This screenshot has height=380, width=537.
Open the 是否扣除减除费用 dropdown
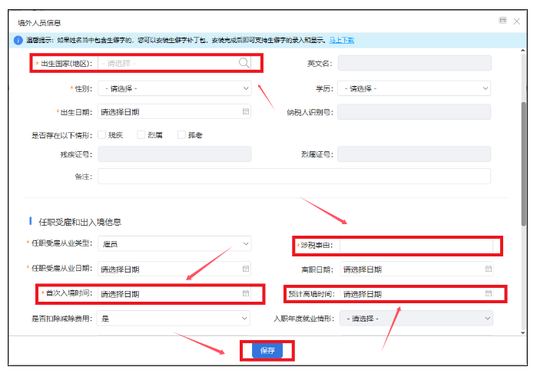pos(174,318)
